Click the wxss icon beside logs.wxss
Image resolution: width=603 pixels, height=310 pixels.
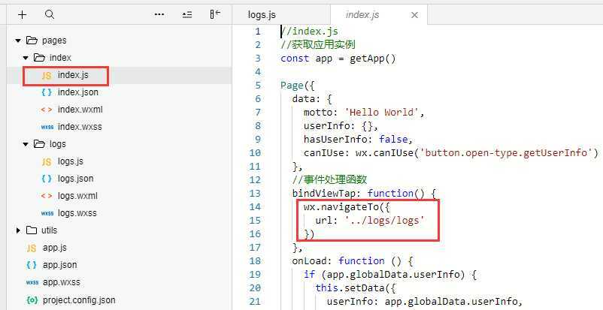coord(47,214)
